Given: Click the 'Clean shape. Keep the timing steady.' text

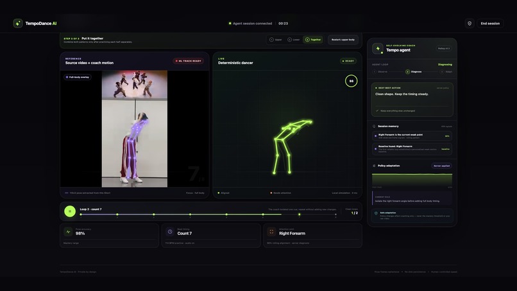Looking at the screenshot, I should pos(402,94).
